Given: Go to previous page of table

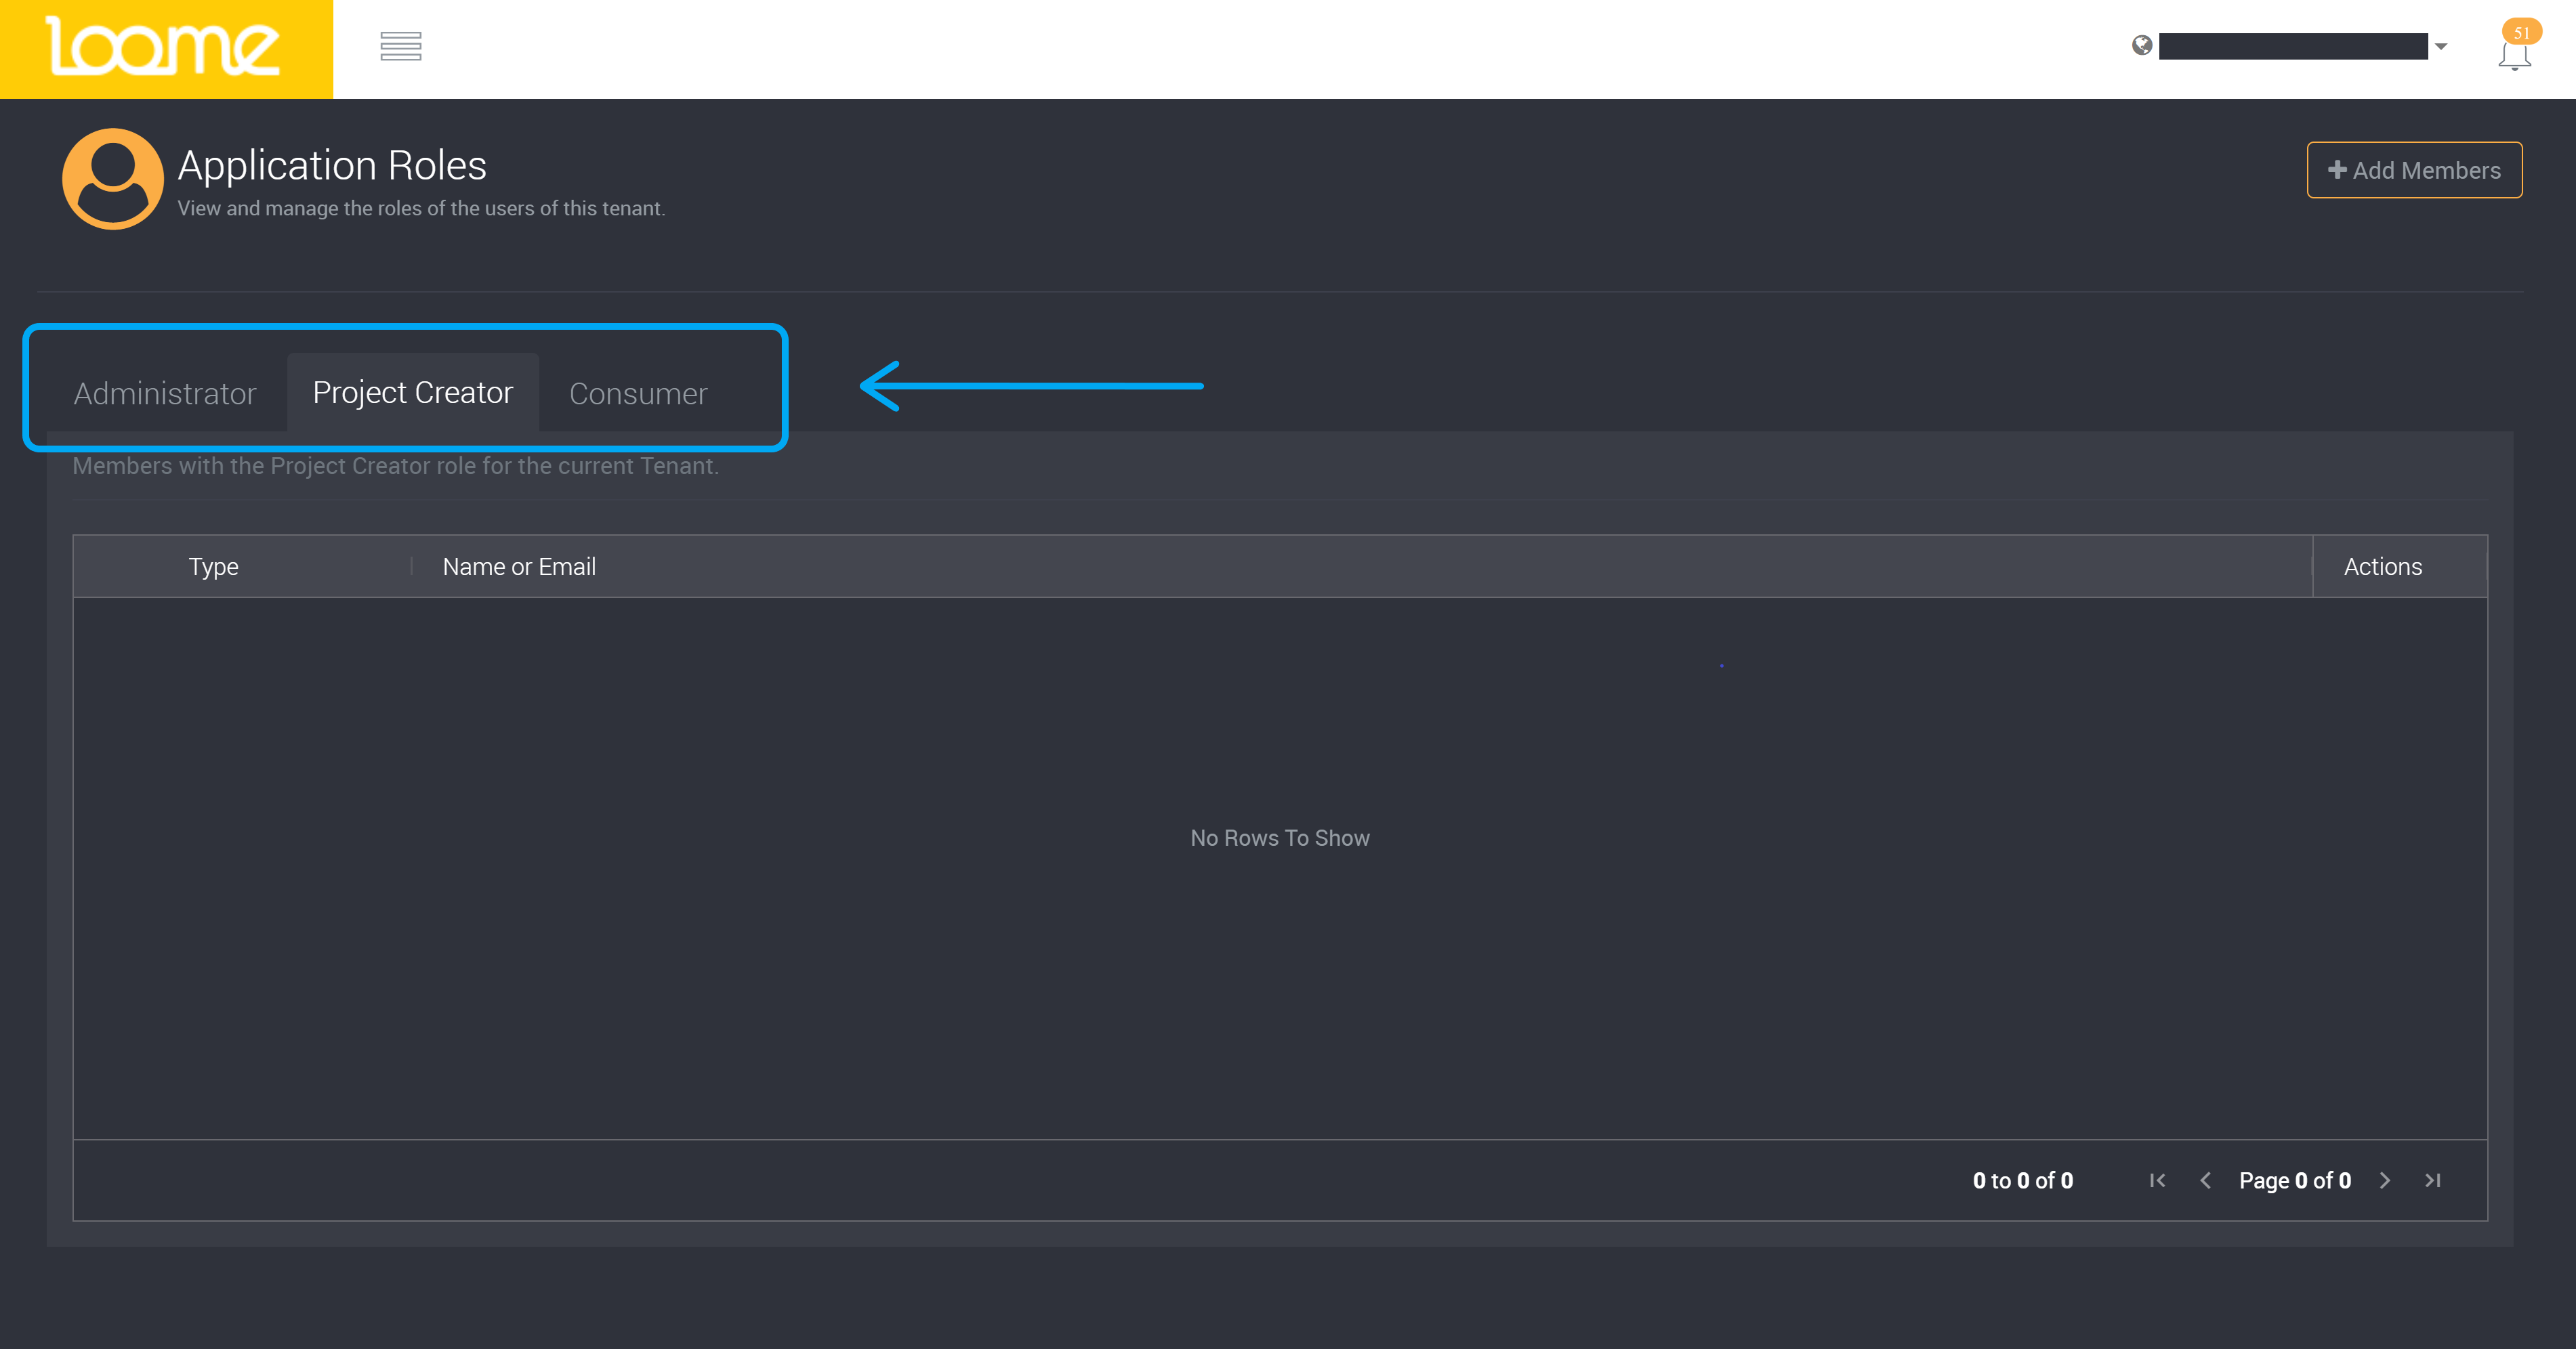Looking at the screenshot, I should click(2205, 1180).
